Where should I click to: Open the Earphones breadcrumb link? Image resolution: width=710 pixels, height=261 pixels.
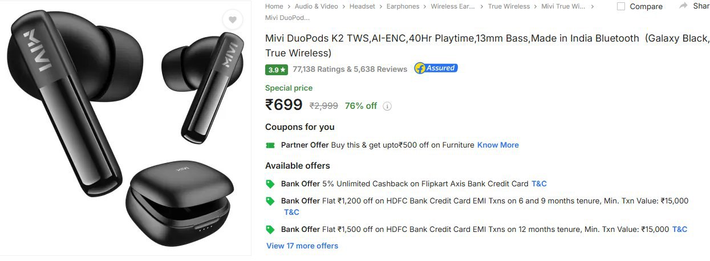coord(403,6)
